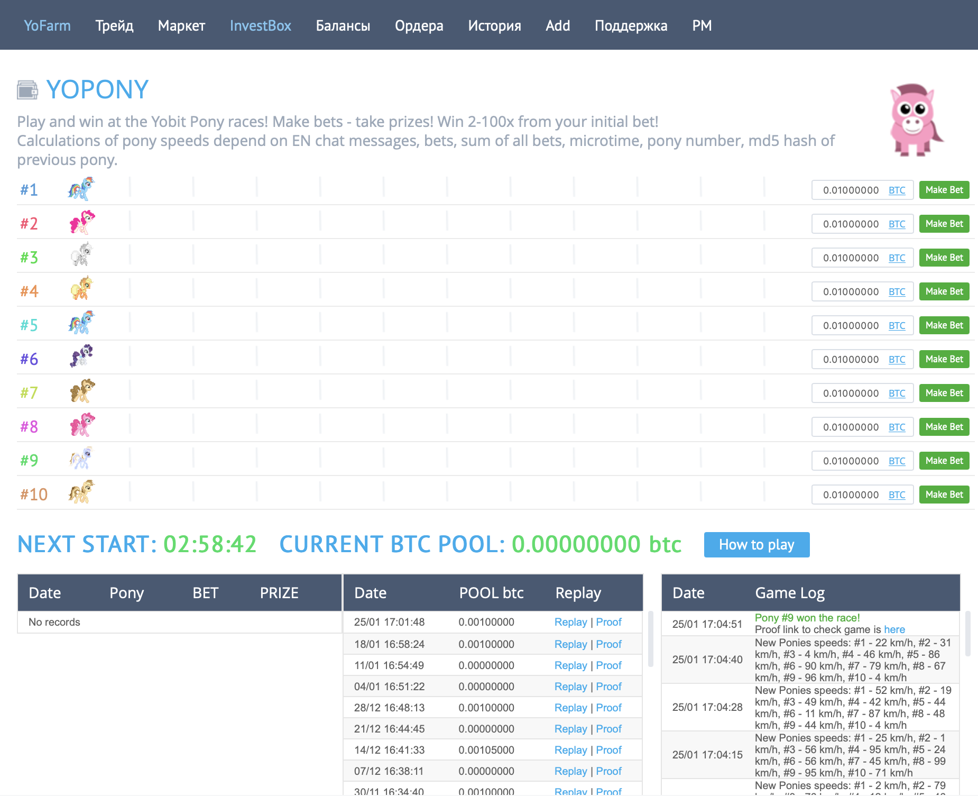Replay the 18/01 16:58:24 race
The image size is (978, 796).
[x=570, y=645]
